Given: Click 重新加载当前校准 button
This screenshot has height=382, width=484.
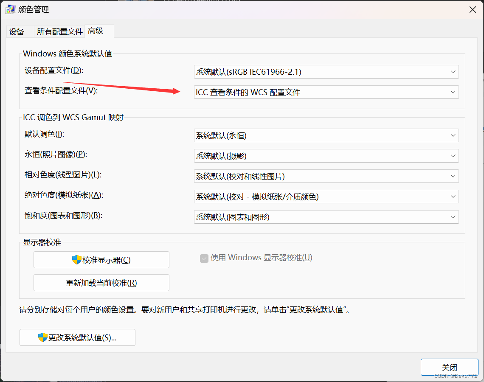Looking at the screenshot, I should coord(101,283).
